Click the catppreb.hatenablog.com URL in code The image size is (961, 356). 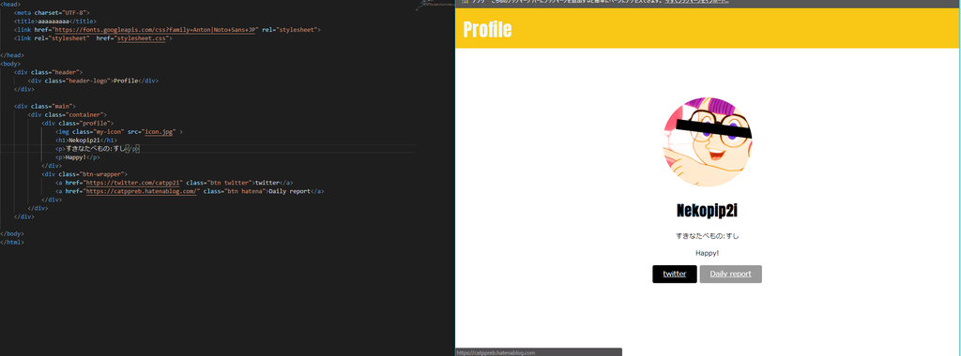point(142,191)
